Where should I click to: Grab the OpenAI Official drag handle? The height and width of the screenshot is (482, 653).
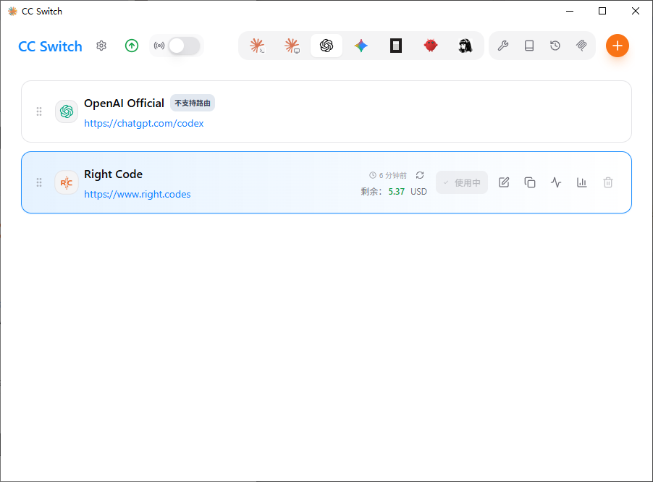[x=39, y=111]
